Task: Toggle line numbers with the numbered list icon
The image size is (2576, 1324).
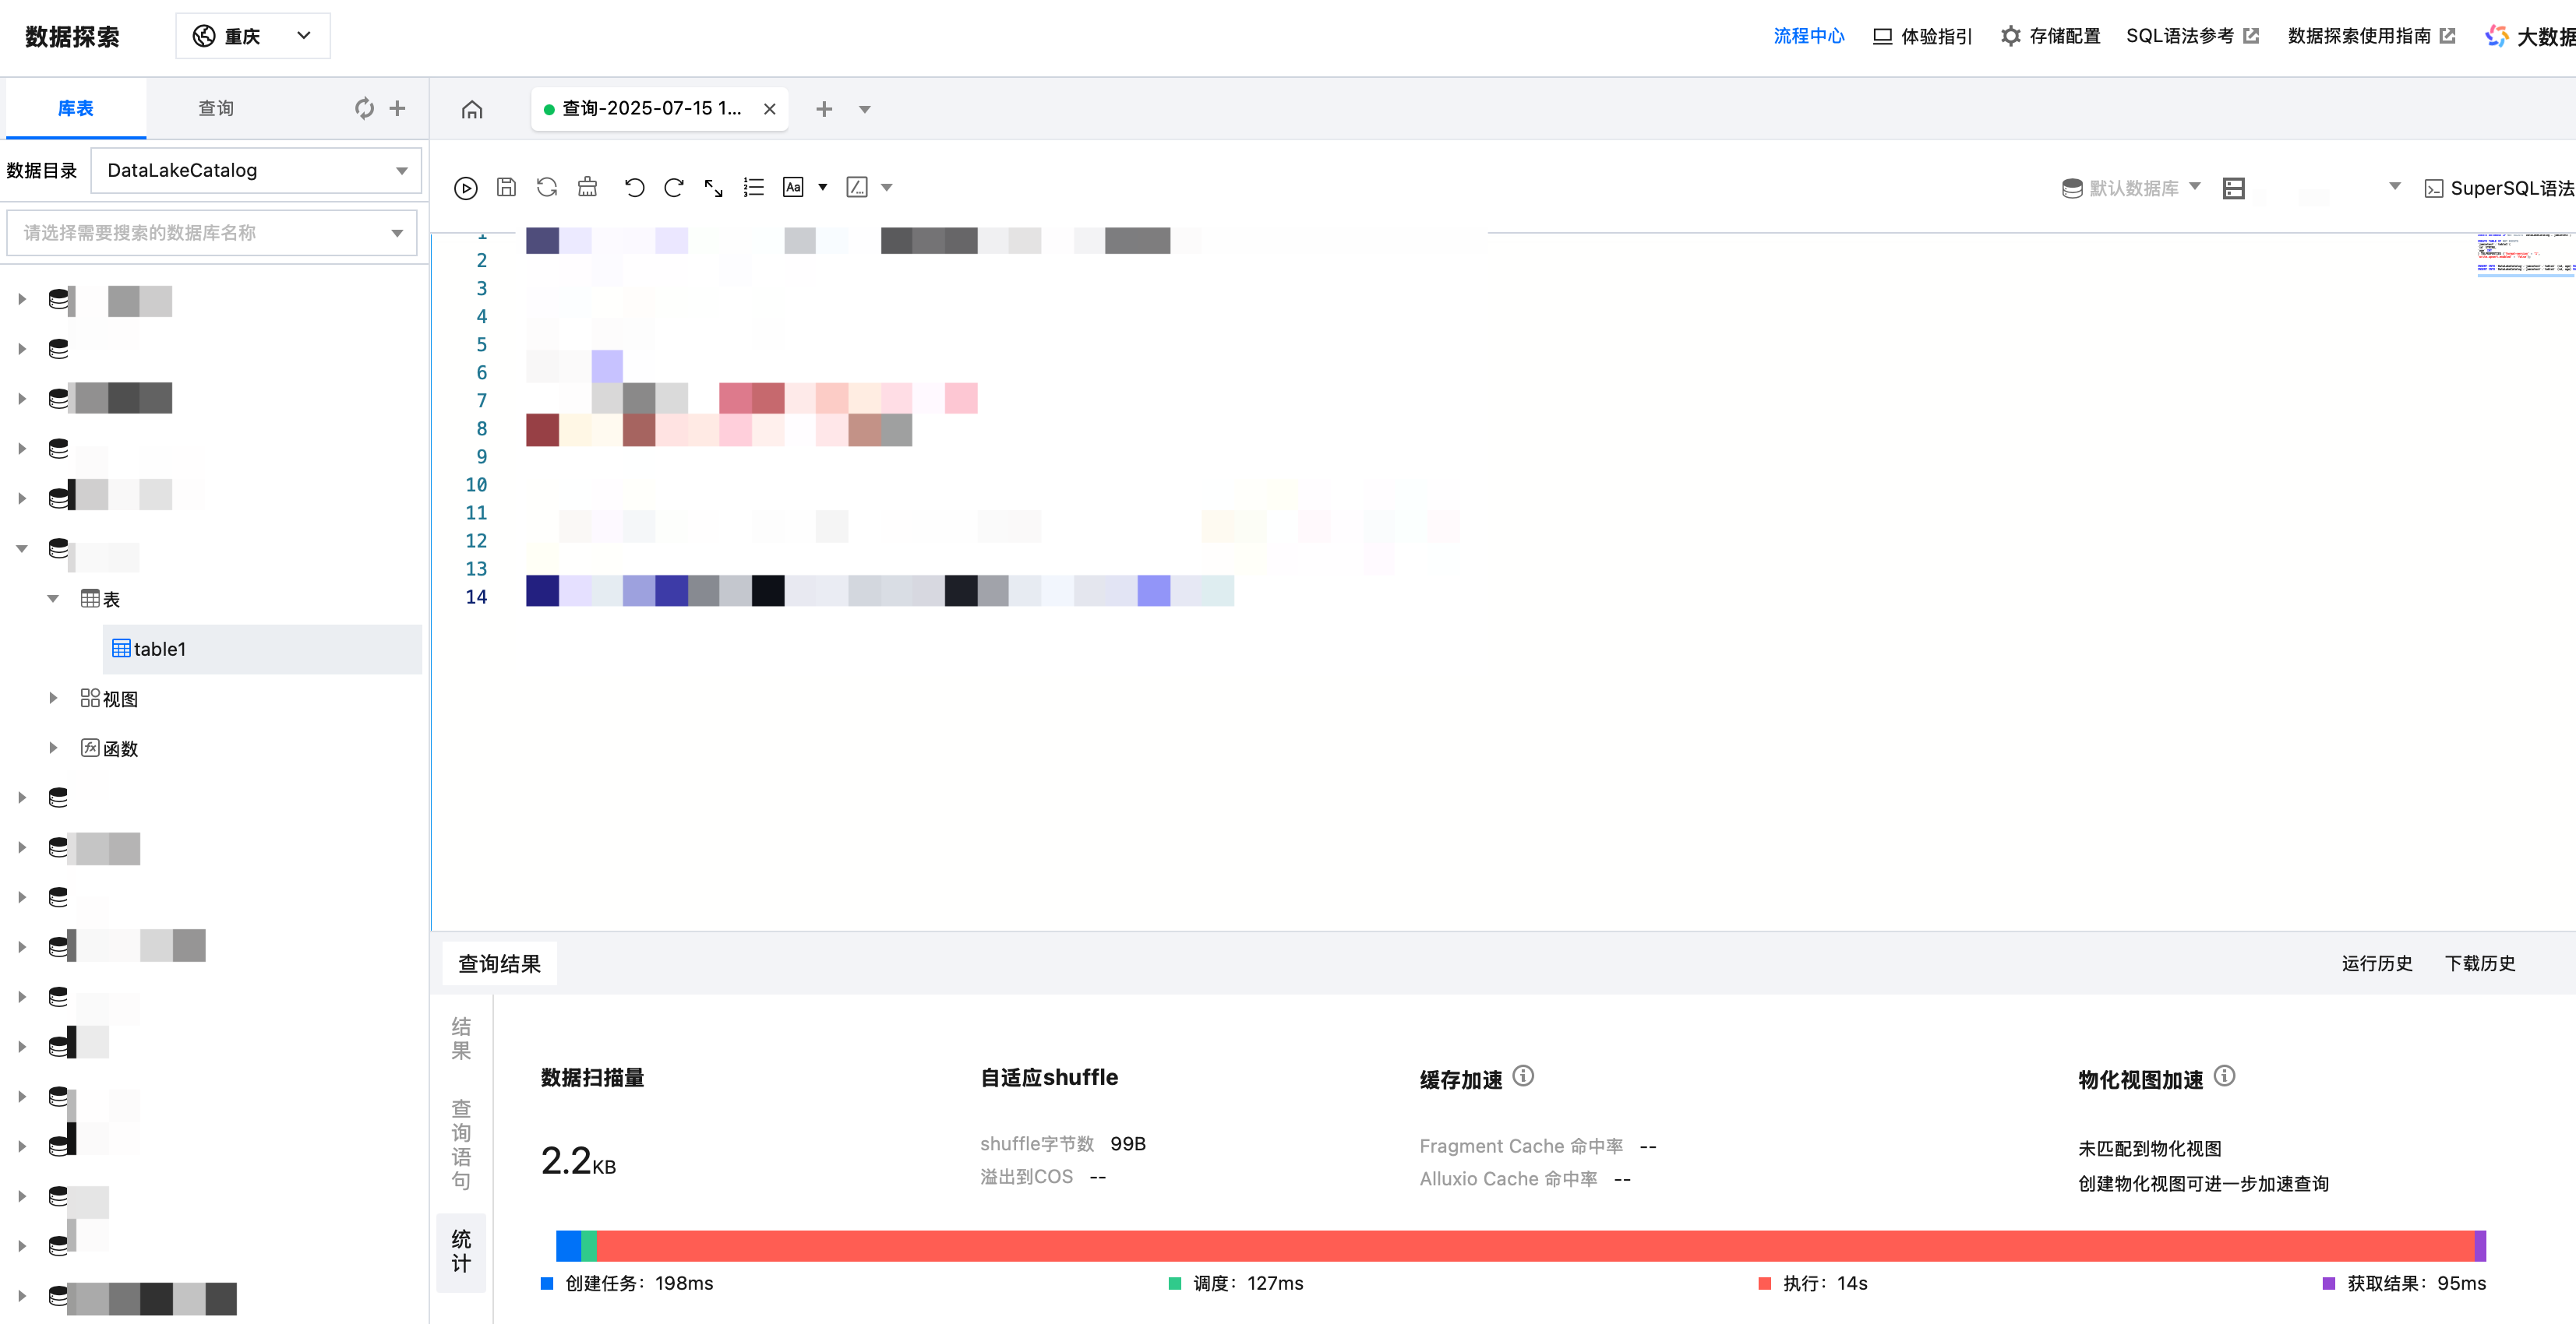Action: [754, 188]
